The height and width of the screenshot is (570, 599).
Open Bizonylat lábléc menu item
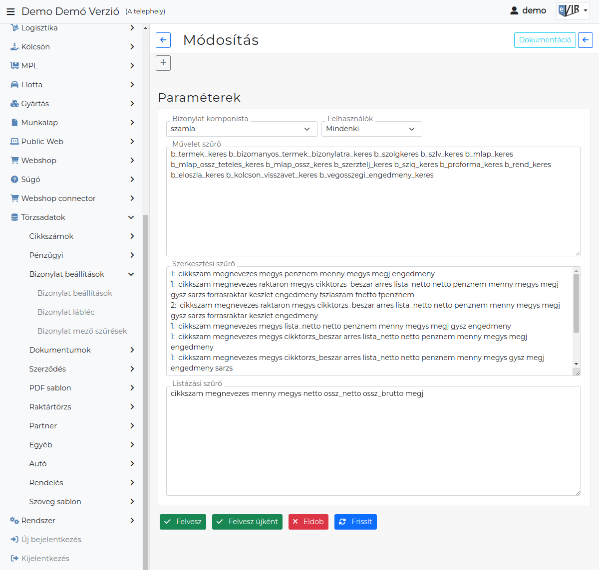(x=66, y=312)
